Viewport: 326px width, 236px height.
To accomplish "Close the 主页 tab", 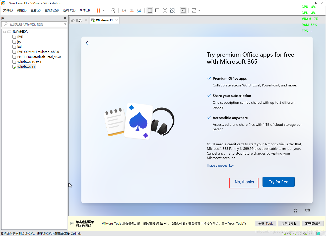I will (x=86, y=20).
